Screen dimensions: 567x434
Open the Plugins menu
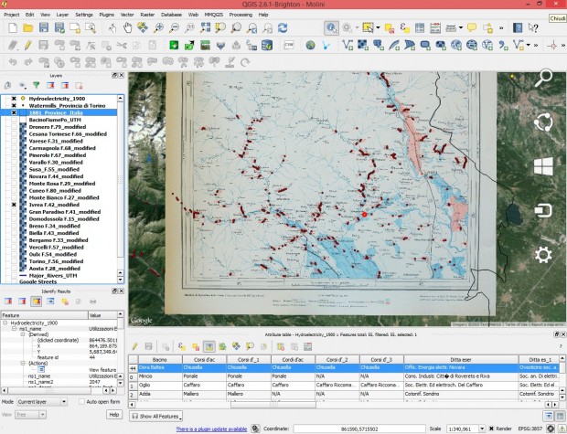click(x=106, y=15)
